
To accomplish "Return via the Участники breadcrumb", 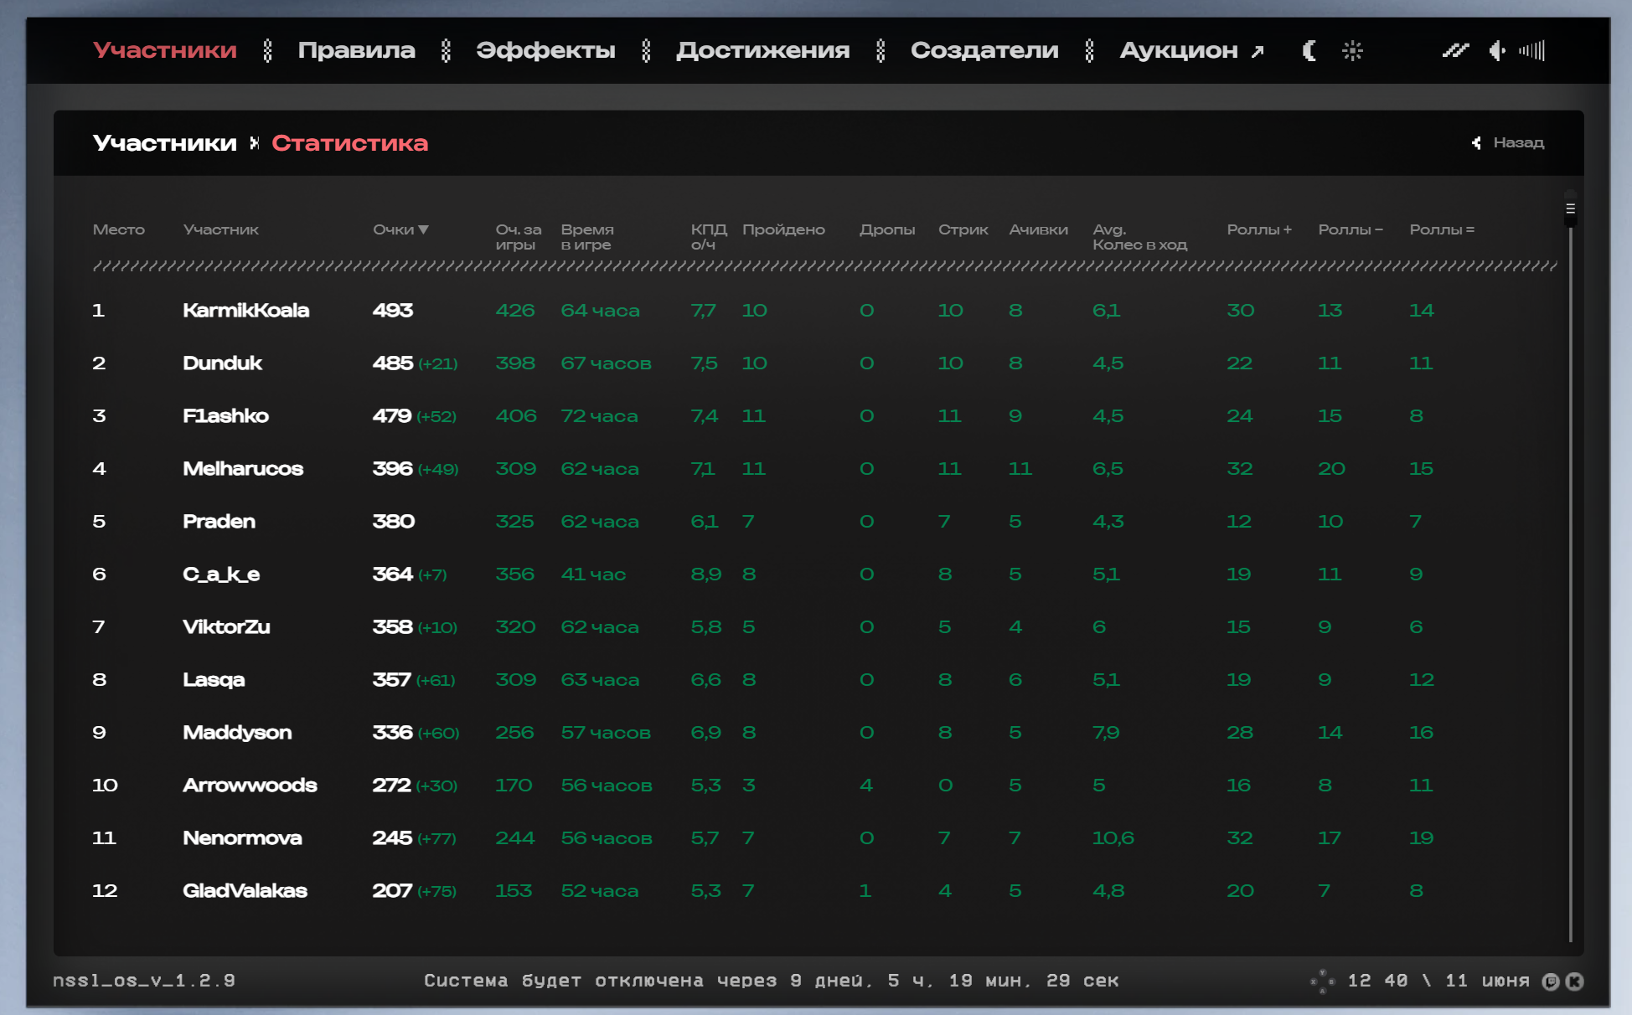I will click(165, 143).
